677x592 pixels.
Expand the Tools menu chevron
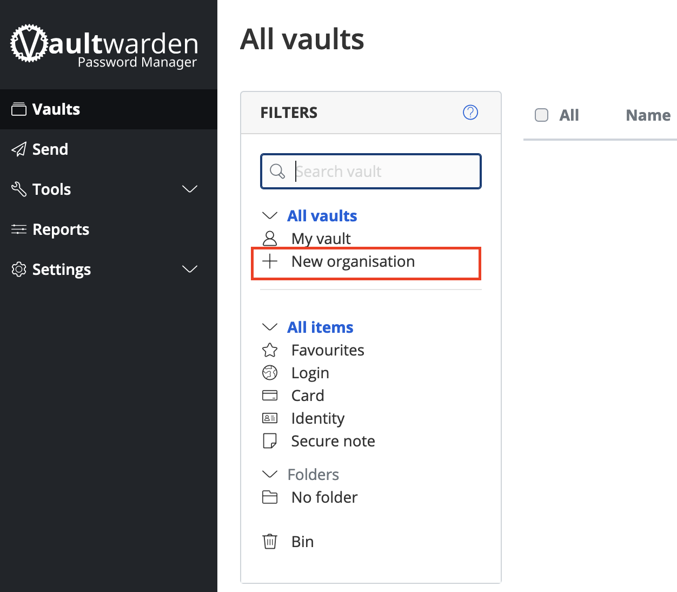click(190, 189)
